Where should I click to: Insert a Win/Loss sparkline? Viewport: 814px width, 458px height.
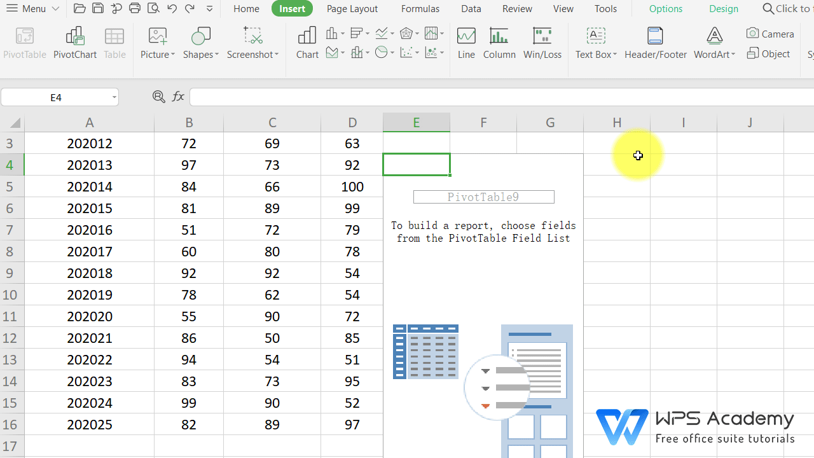point(542,41)
